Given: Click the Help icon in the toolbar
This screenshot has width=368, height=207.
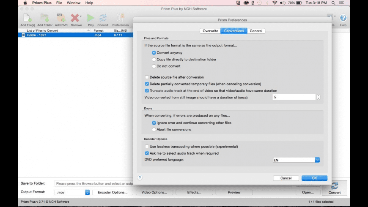Looking at the screenshot, I should tap(343, 18).
